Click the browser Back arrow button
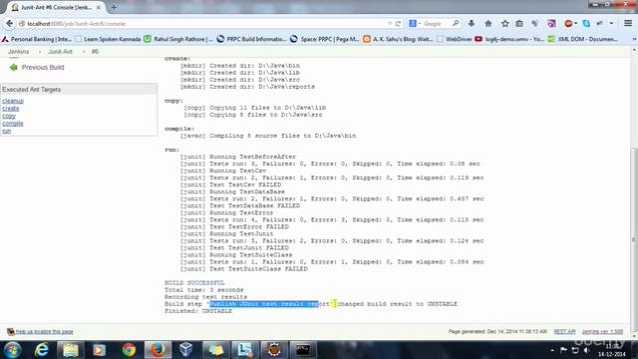This screenshot has width=638, height=359. [9, 24]
